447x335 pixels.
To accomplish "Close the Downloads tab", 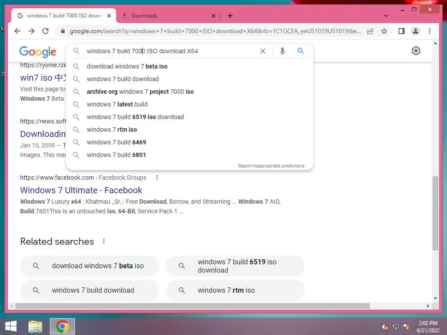I will point(213,16).
